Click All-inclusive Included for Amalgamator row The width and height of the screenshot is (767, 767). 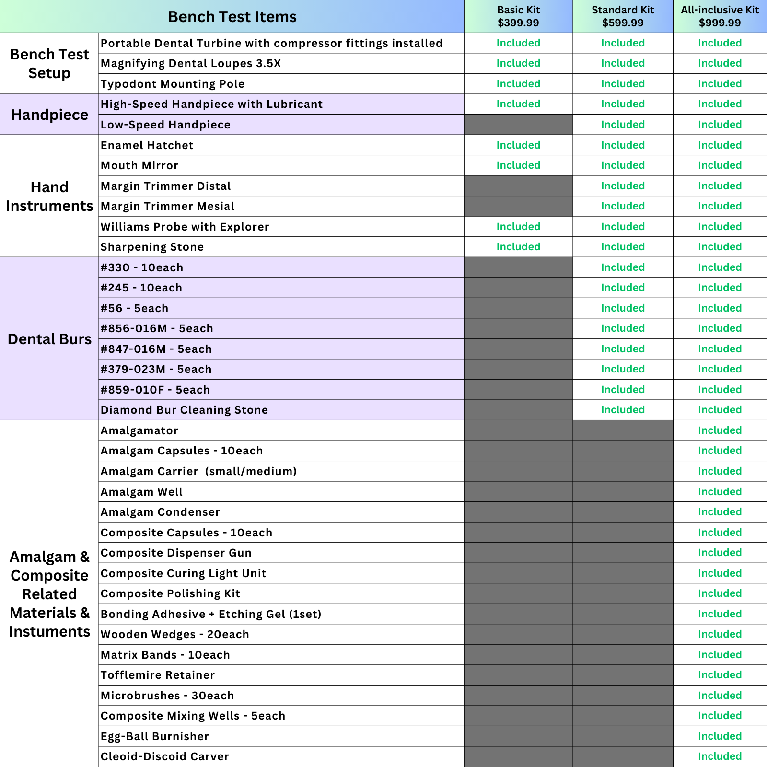(x=720, y=430)
